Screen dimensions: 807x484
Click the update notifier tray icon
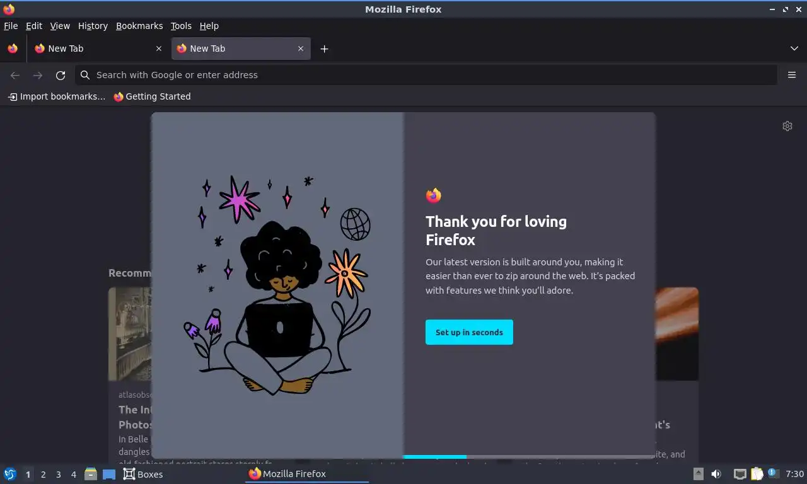coord(774,473)
